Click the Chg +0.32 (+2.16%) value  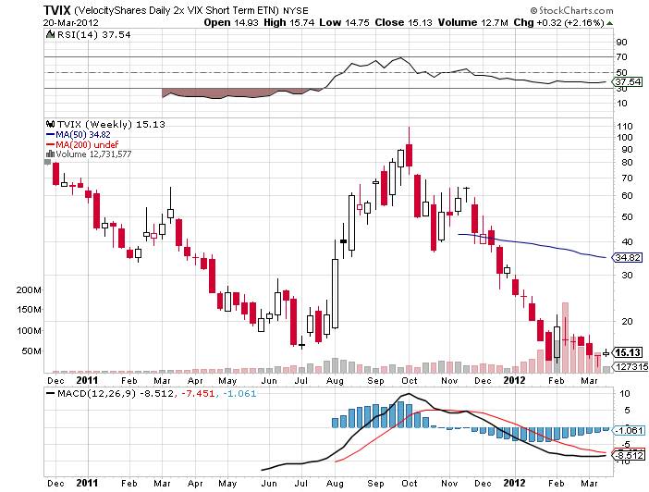click(x=558, y=23)
